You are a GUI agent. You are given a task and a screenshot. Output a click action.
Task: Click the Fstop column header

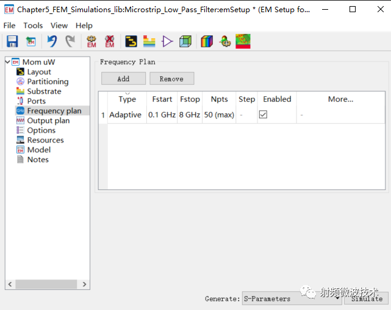[190, 99]
